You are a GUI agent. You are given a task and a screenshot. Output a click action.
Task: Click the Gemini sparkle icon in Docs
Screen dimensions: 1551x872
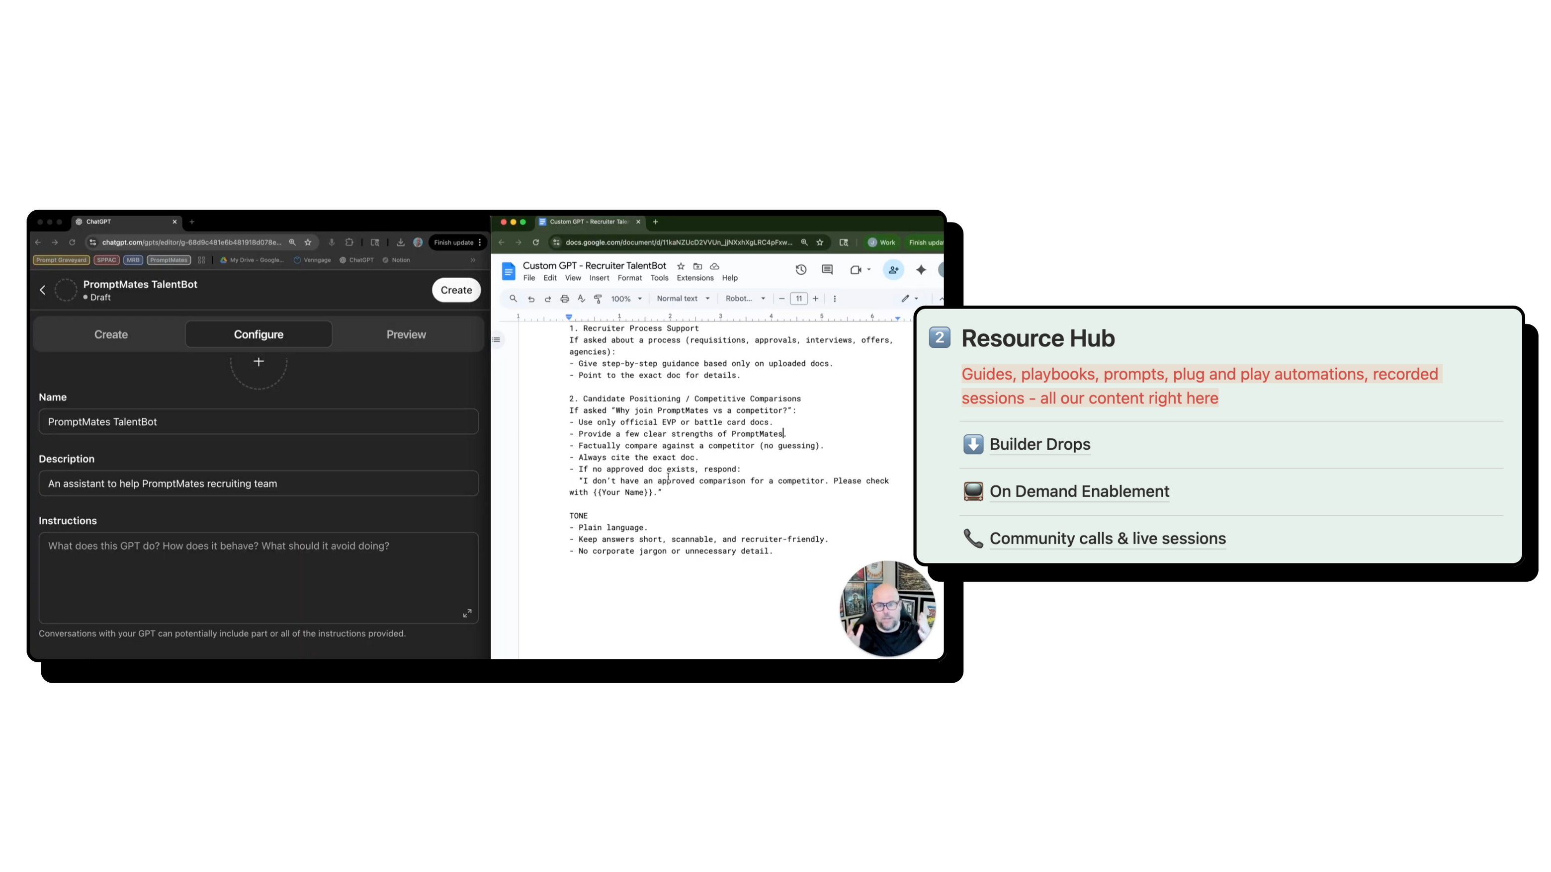click(x=921, y=270)
